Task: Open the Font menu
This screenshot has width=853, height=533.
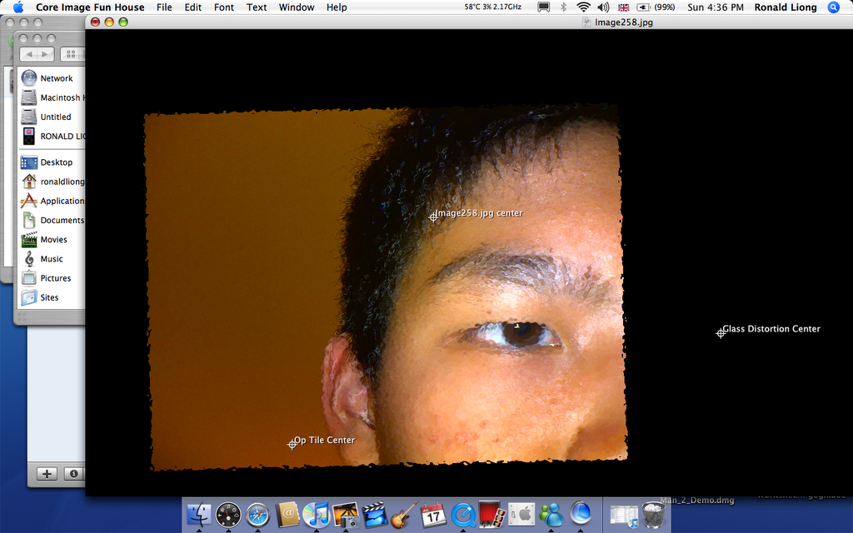Action: (223, 7)
